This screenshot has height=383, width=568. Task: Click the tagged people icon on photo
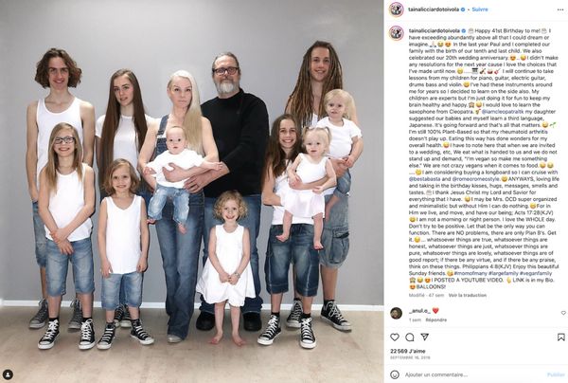9,374
